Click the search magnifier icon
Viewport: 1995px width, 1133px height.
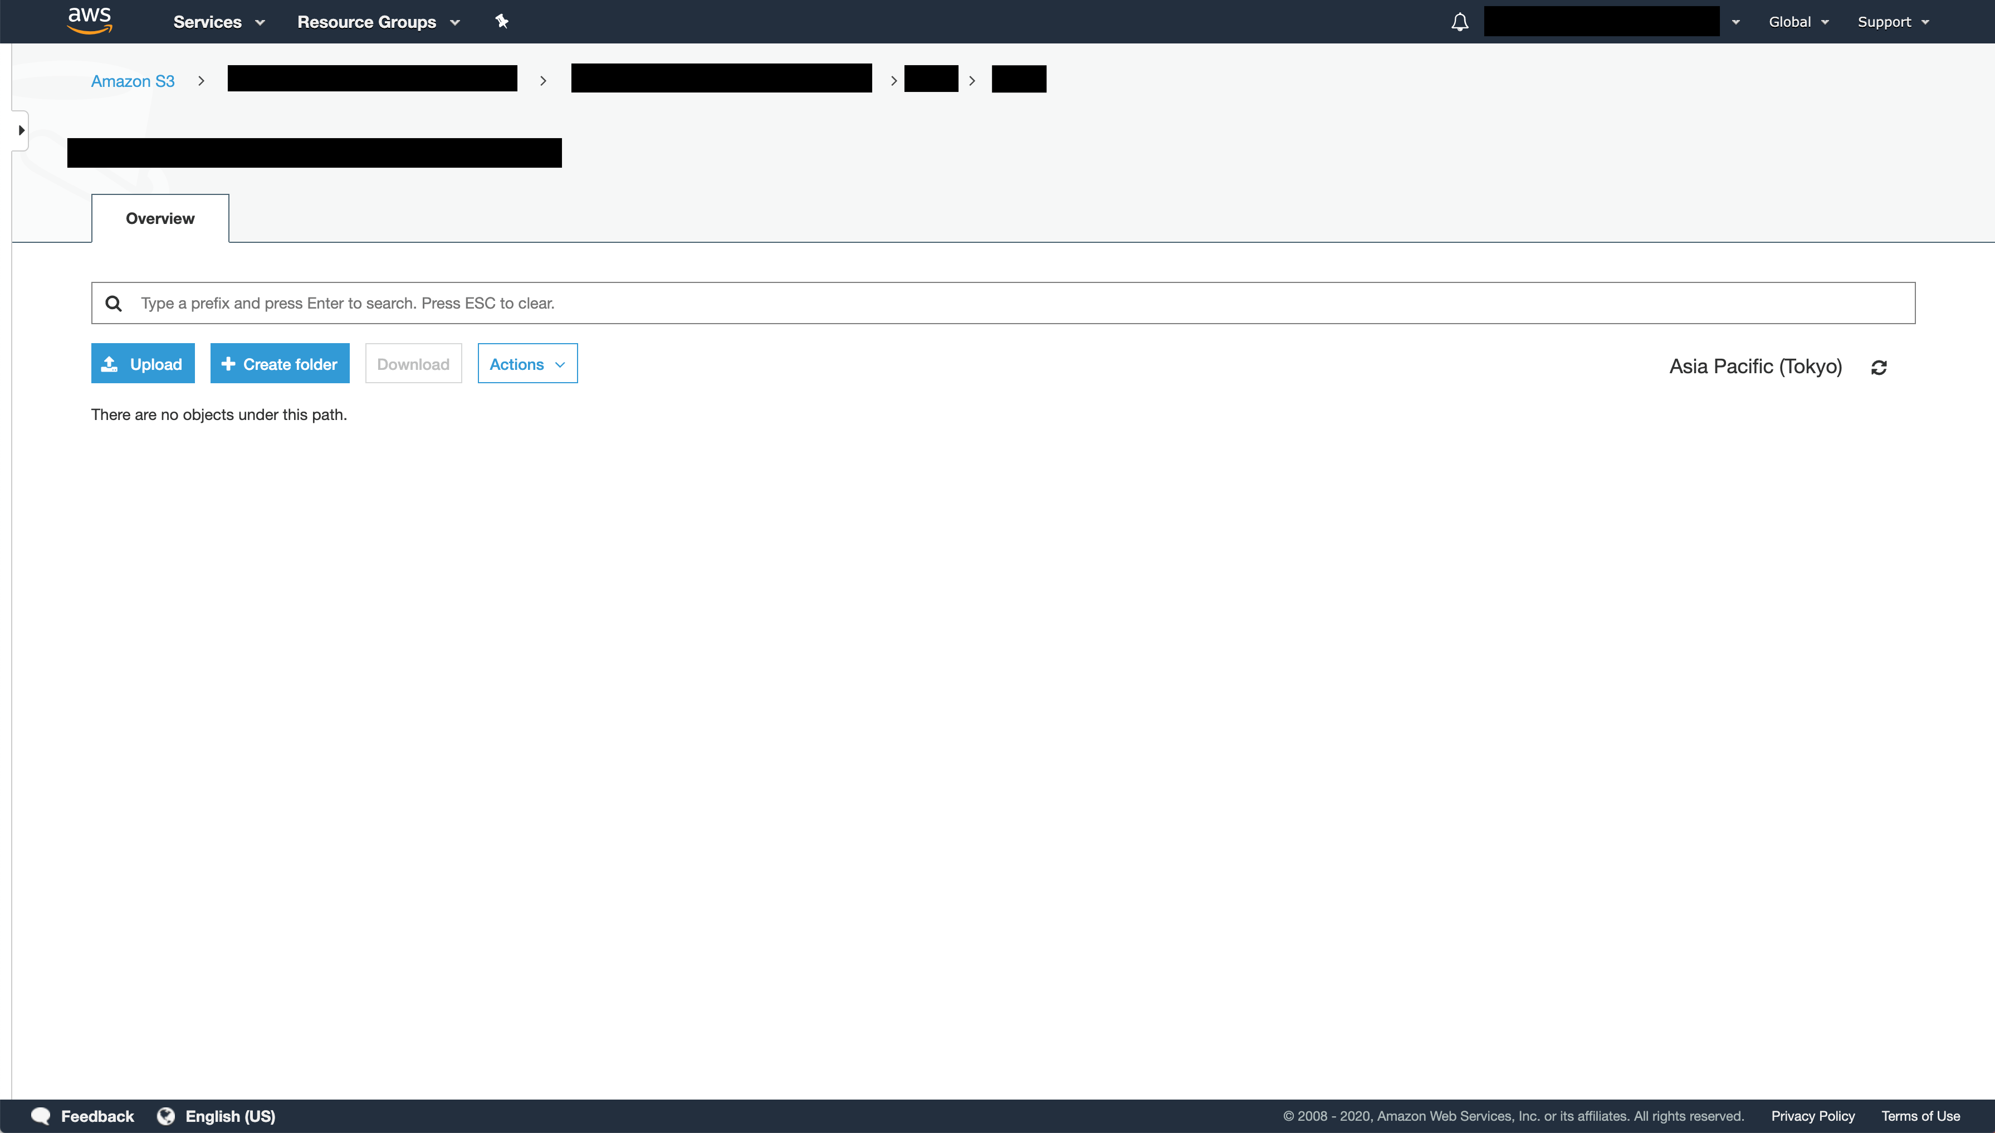(x=114, y=302)
